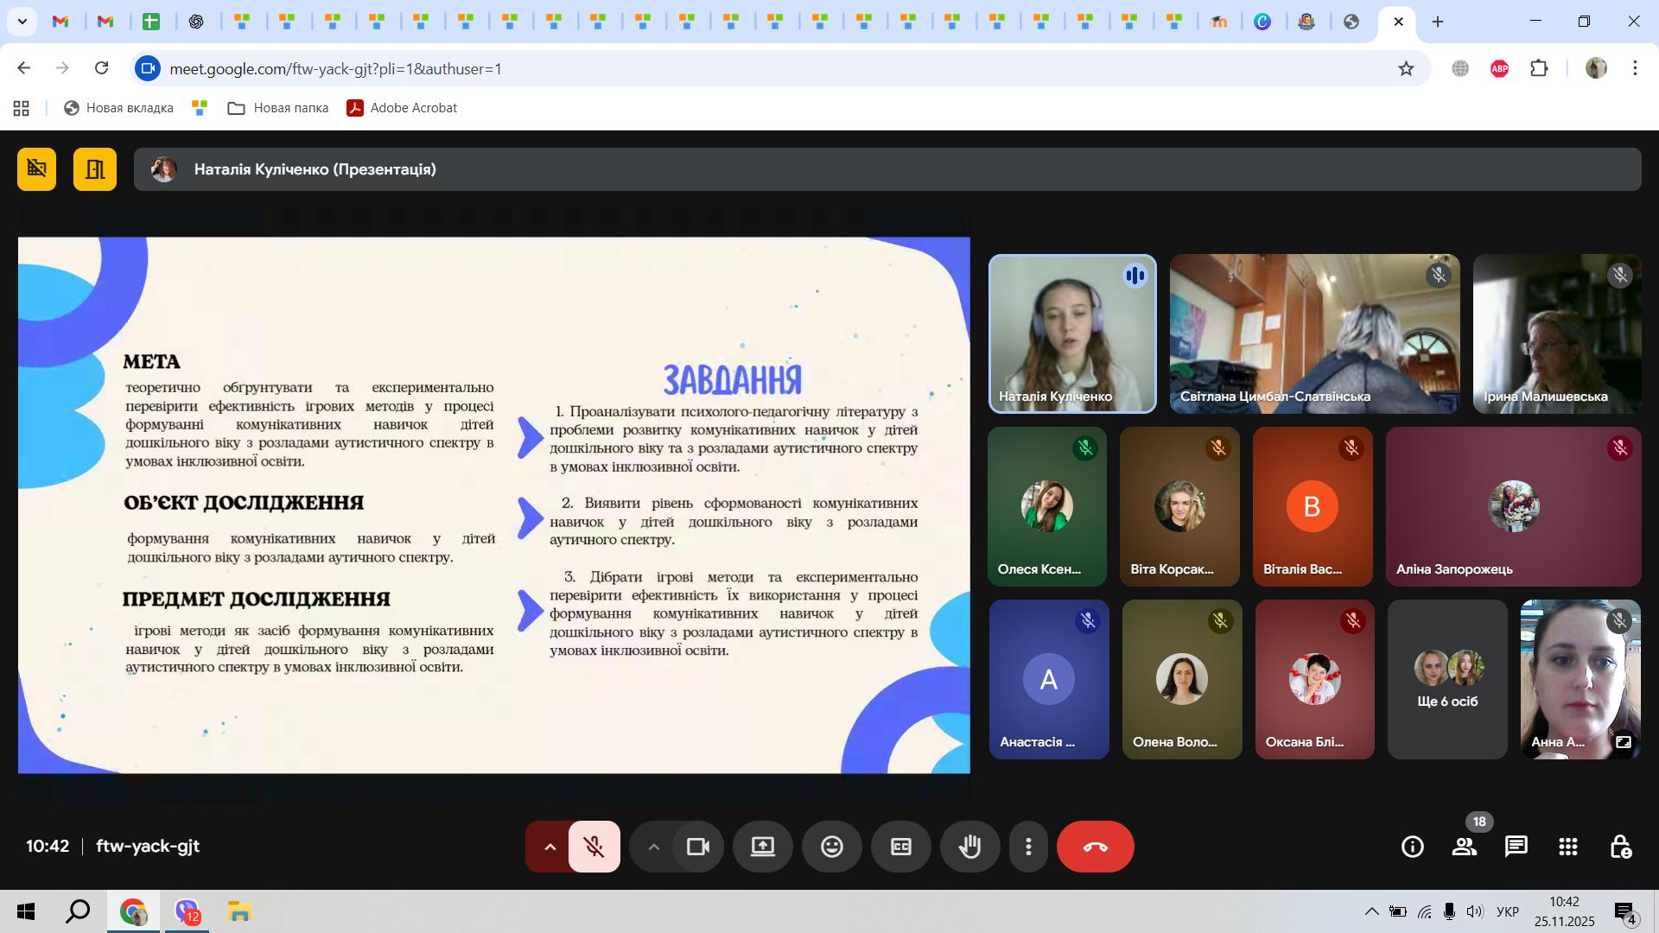Open more options three-dot menu

pyautogui.click(x=1028, y=847)
